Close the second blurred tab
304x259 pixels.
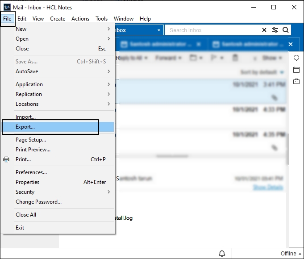click(x=291, y=44)
